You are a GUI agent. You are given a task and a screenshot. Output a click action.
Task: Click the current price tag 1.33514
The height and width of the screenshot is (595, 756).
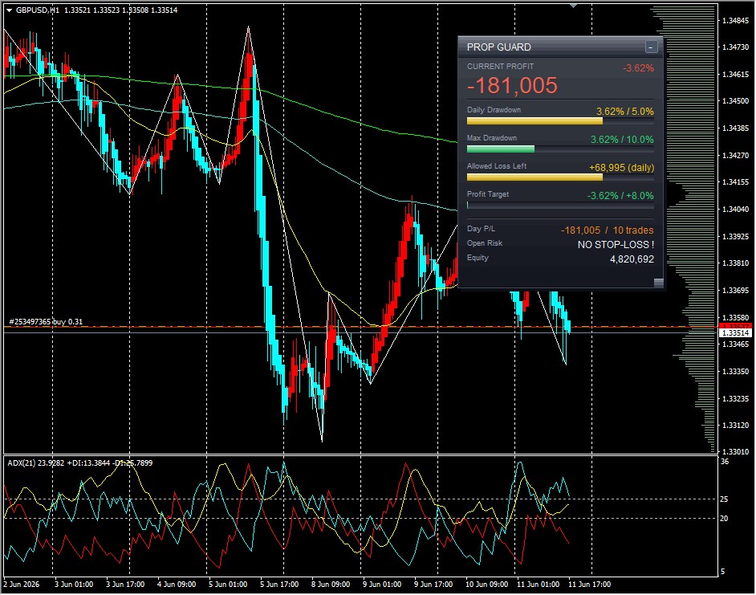pos(735,333)
